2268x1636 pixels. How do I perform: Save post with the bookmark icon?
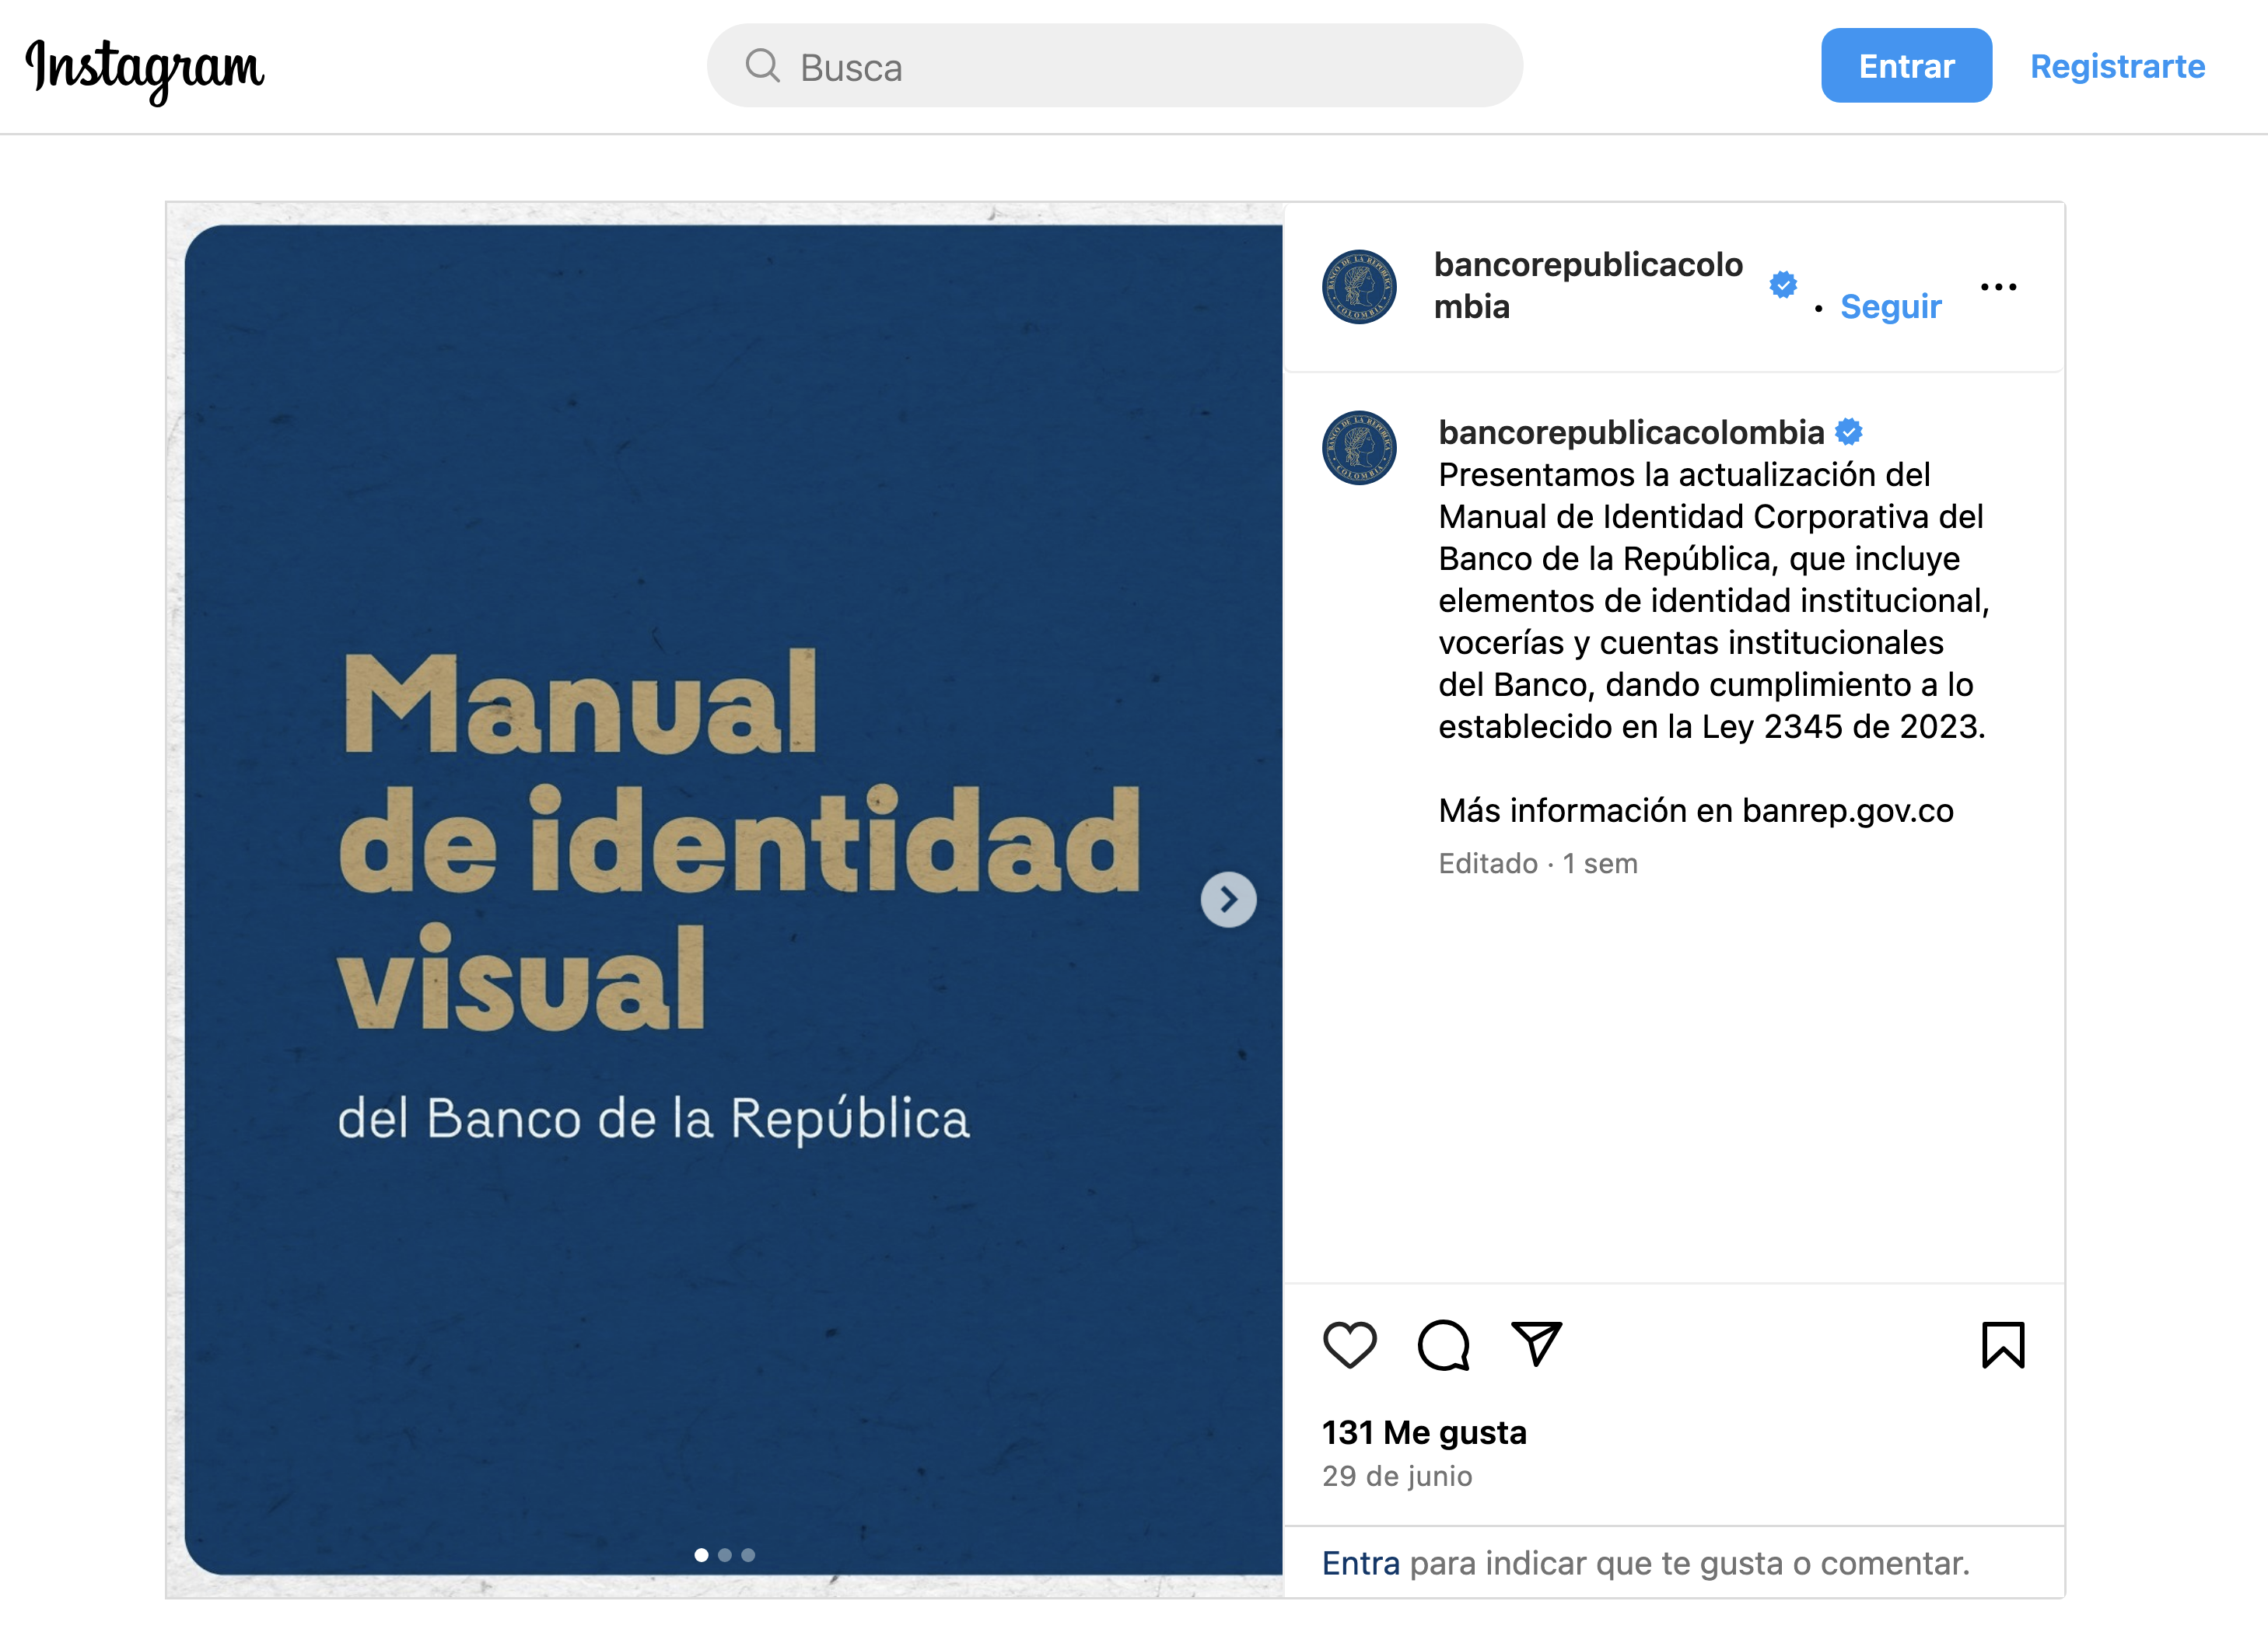pos(2003,1345)
